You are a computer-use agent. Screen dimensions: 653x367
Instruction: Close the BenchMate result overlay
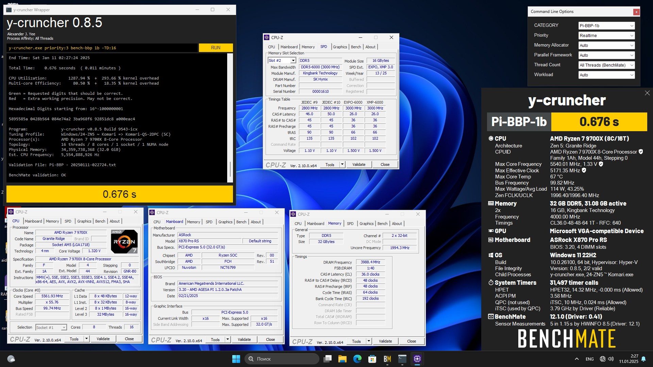pyautogui.click(x=647, y=93)
